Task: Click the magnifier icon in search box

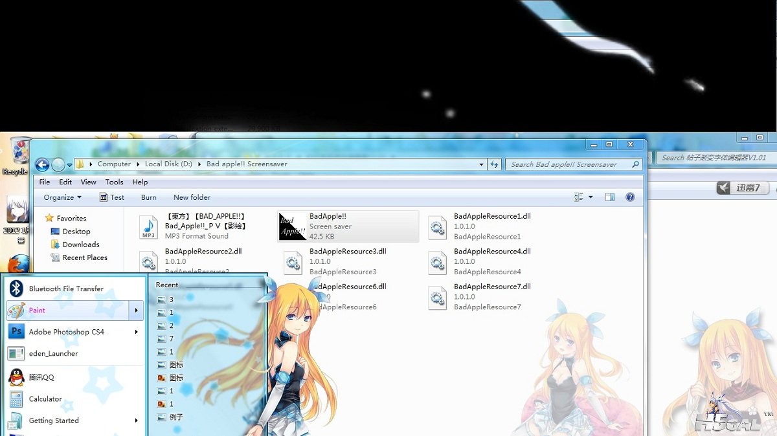Action: [x=636, y=164]
